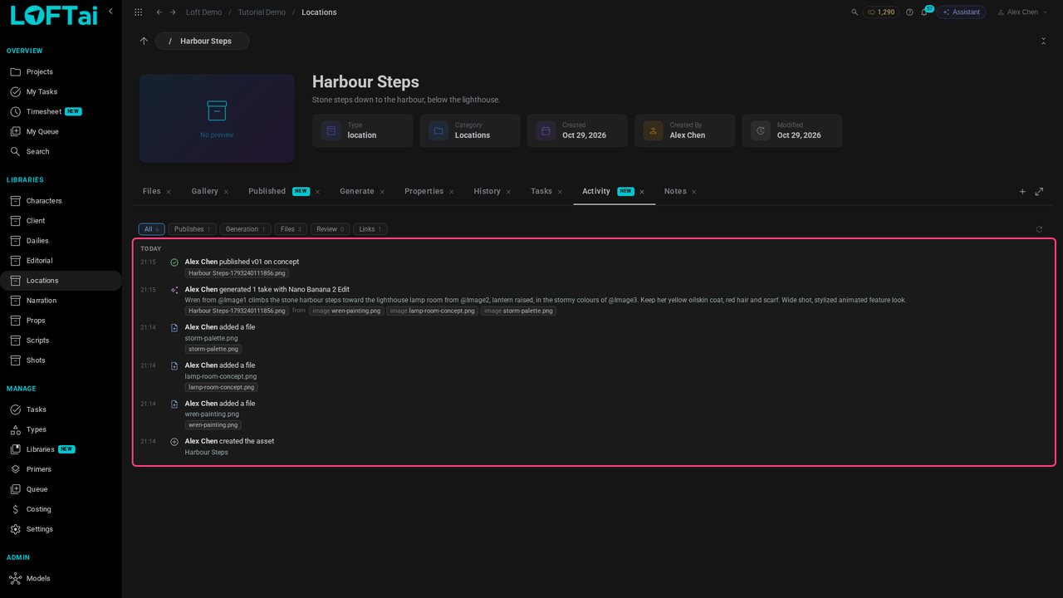Click the 1,290 credits badge
Screen dimensions: 1063x598
pos(881,12)
